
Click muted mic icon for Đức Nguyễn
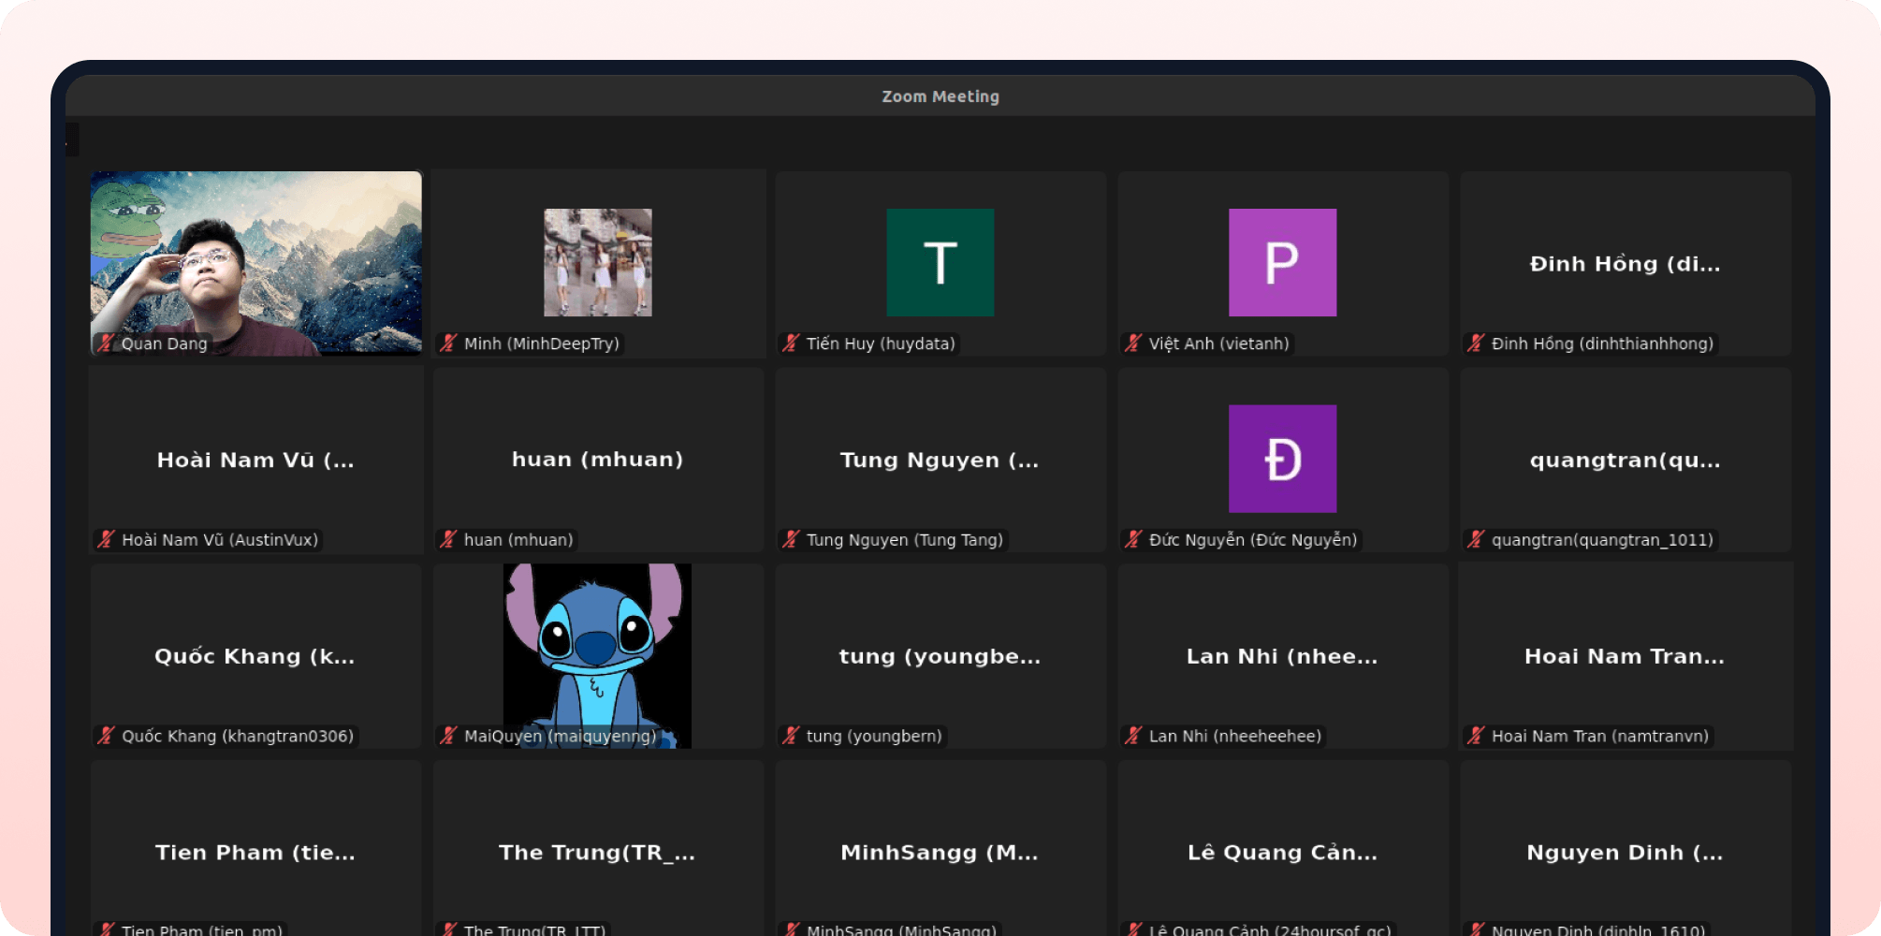[x=1133, y=540]
